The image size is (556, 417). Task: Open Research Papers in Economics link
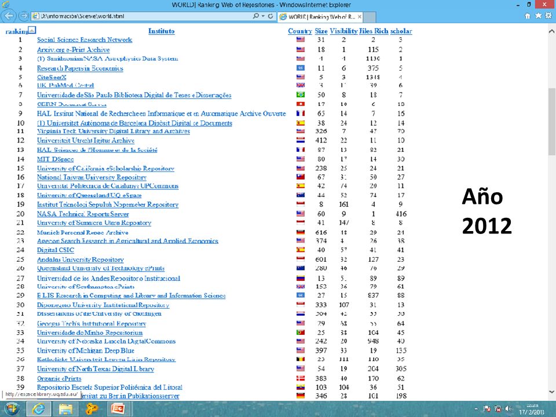(80, 68)
